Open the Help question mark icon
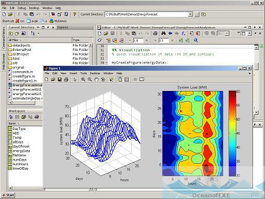The height and width of the screenshot is (199, 265). [x=74, y=14]
